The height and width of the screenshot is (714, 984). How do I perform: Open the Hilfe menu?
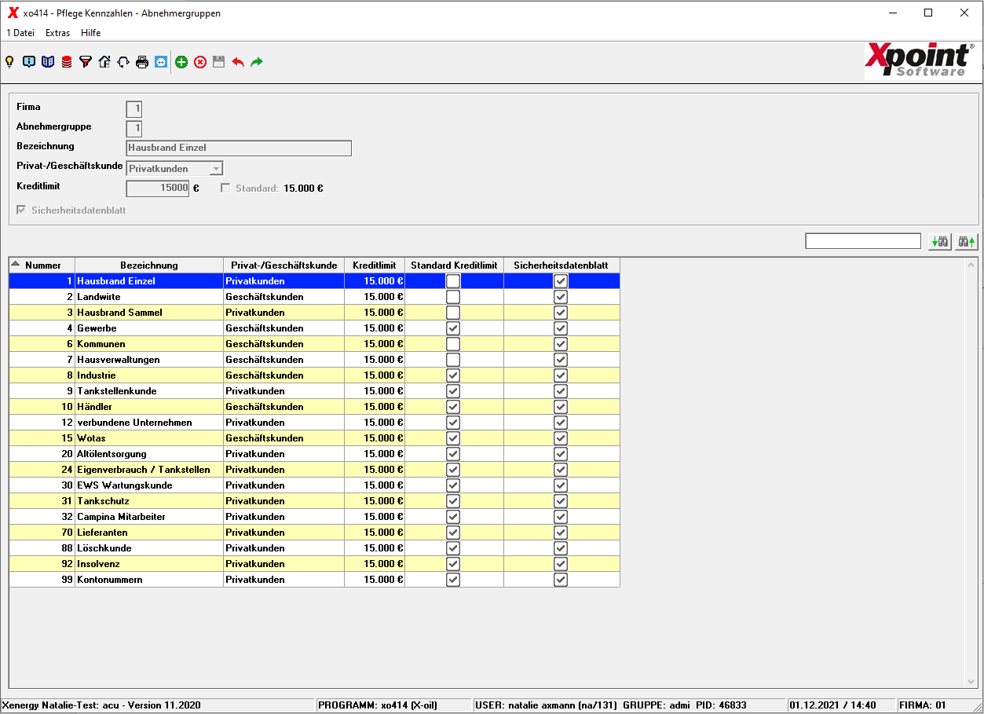[x=91, y=33]
